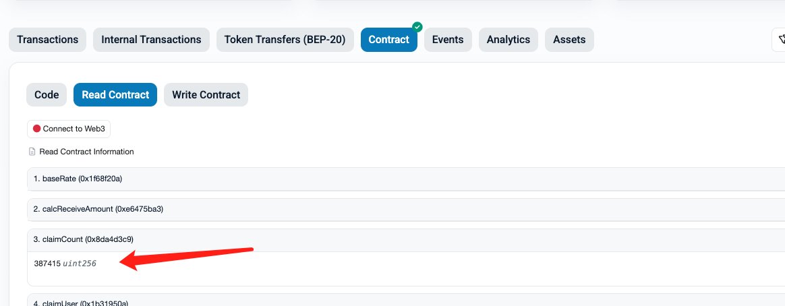Open the Write Contract section
The image size is (785, 306).
[x=206, y=94]
